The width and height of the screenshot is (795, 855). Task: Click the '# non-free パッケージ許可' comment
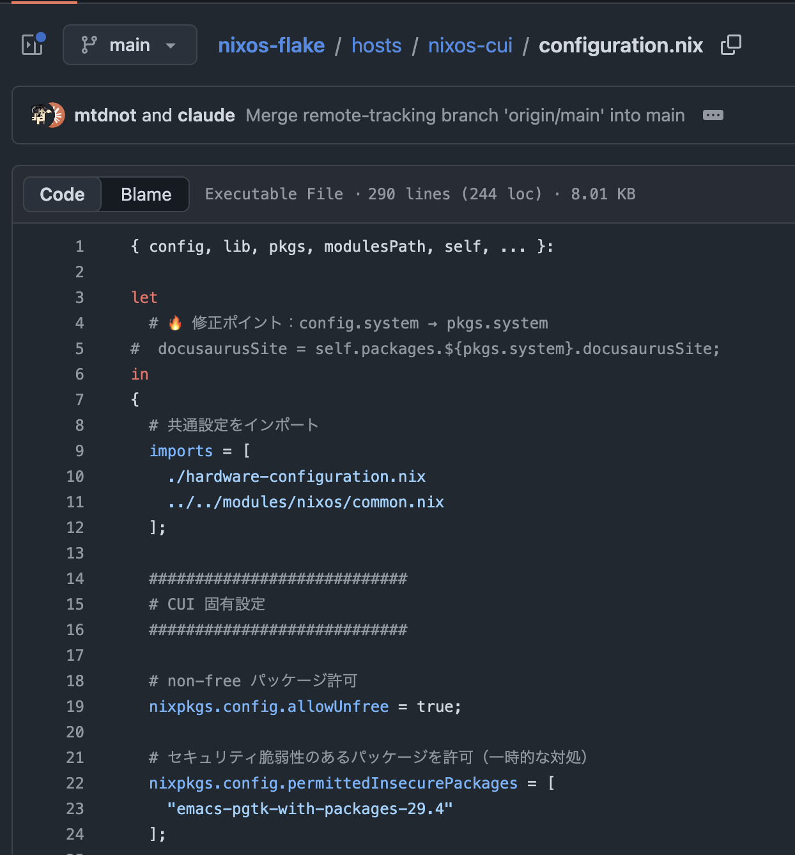tap(253, 681)
